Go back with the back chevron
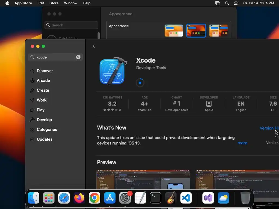 (94, 46)
